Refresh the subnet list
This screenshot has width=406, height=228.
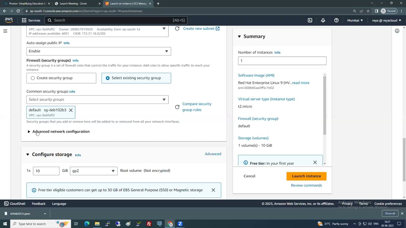click(177, 28)
